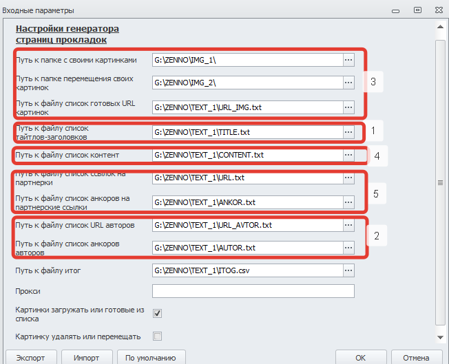Click browse button next to URL_AVTOR.txt
The width and height of the screenshot is (449, 364).
348,225
